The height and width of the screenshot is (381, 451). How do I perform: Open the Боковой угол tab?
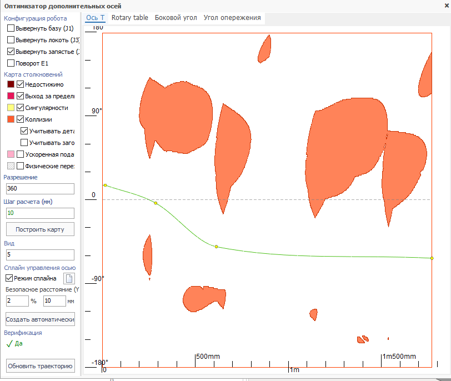click(x=176, y=18)
